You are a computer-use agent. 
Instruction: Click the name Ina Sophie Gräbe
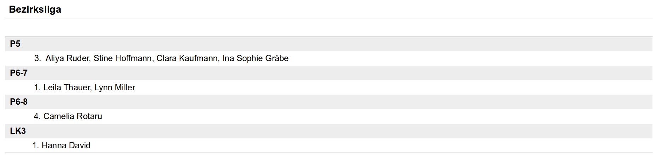(x=255, y=58)
